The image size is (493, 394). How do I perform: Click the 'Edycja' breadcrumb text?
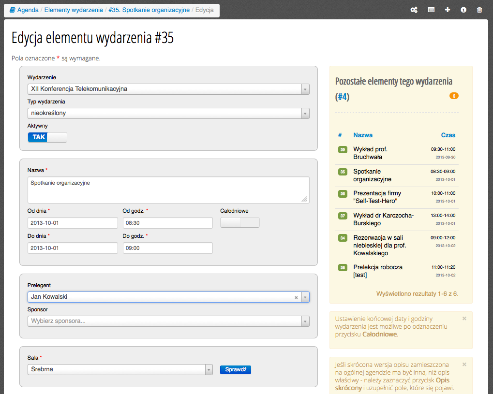click(204, 10)
